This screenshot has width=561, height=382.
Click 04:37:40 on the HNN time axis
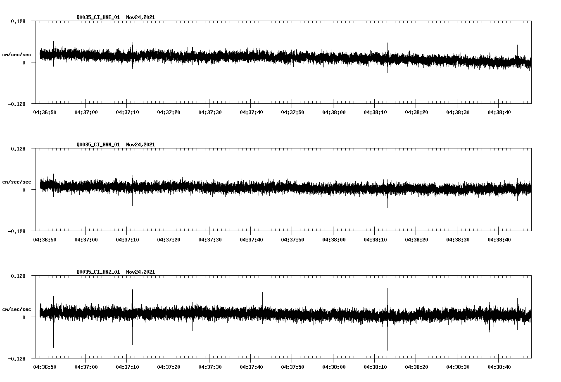(251, 240)
